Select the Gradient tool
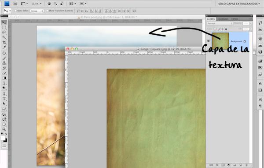Image resolution: width=264 pixels, height=168 pixels. coord(4,78)
